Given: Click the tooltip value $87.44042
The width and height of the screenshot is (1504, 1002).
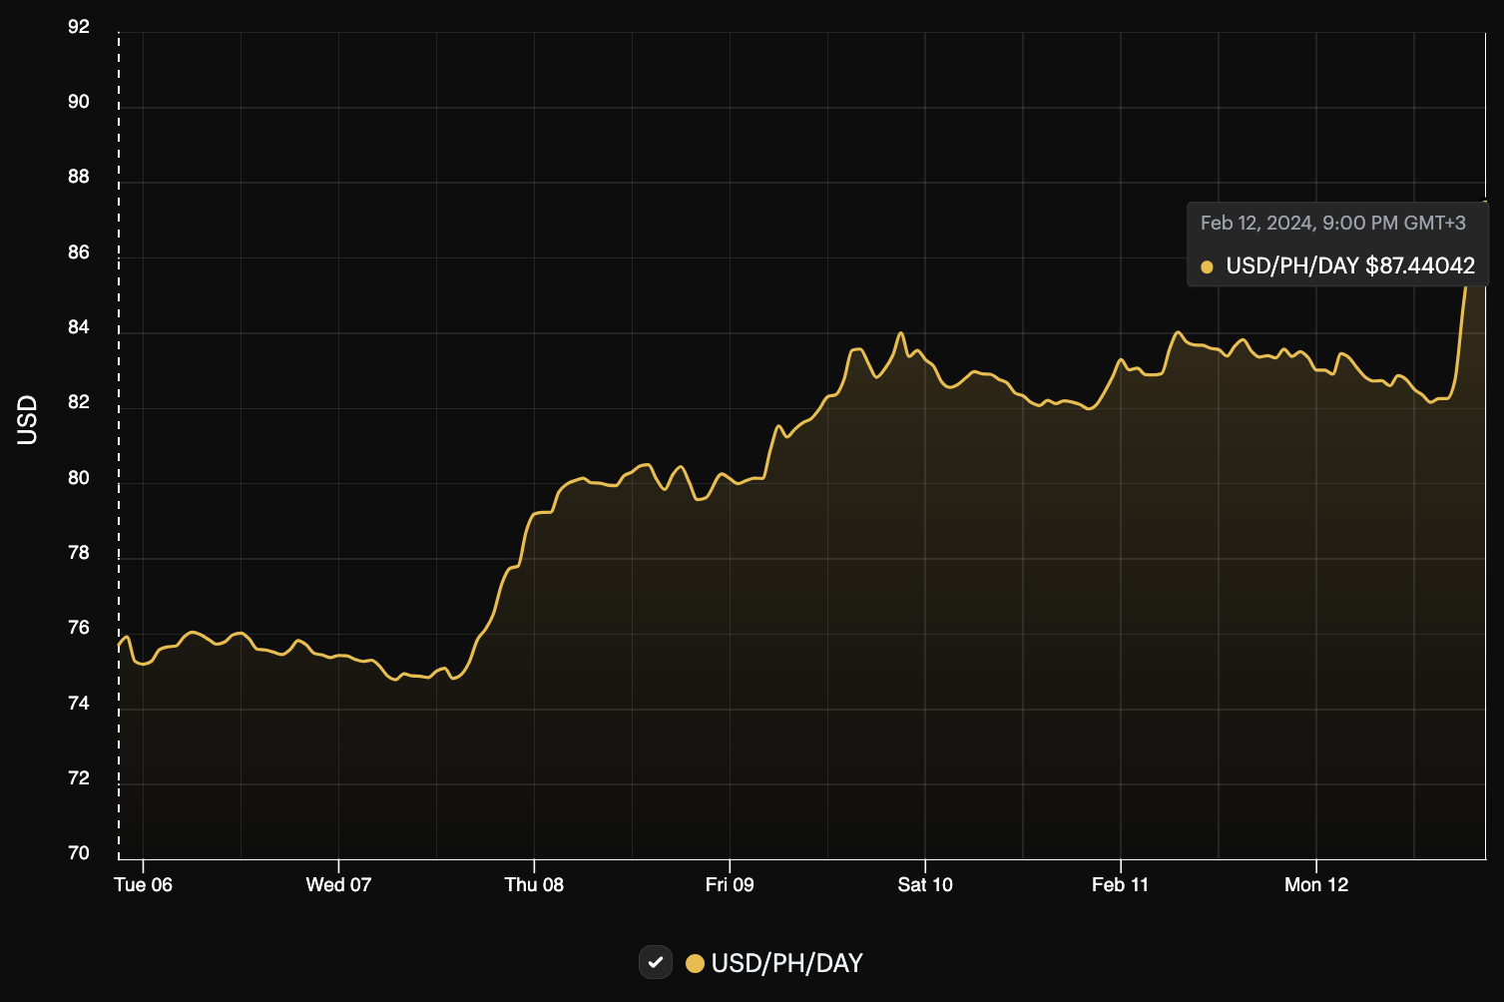Looking at the screenshot, I should [1420, 265].
